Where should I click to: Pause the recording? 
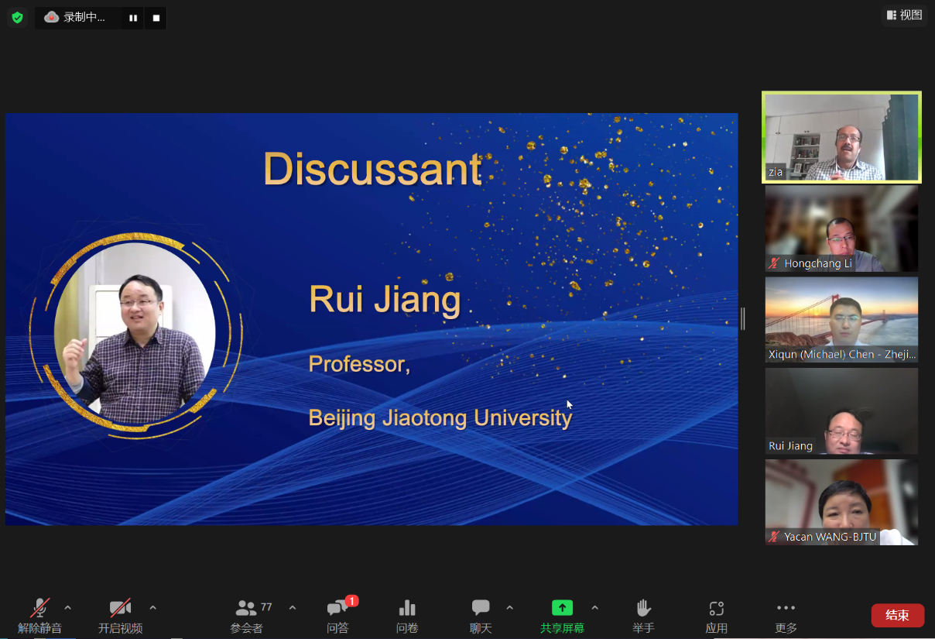click(133, 18)
